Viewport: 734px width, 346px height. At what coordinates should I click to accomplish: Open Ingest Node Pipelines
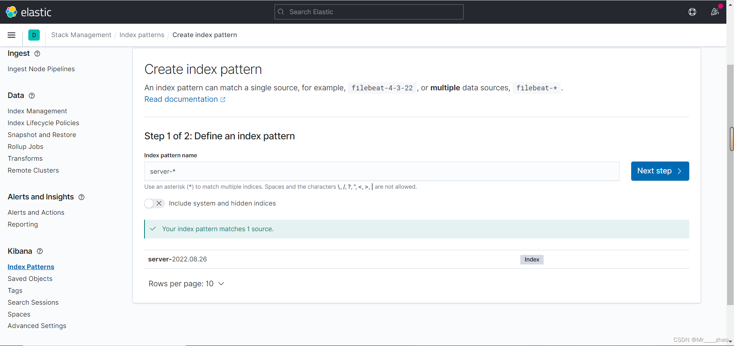pyautogui.click(x=41, y=69)
